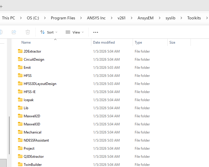209x167 pixels.
Task: Select the Icepak folder icon
Action: point(20,100)
